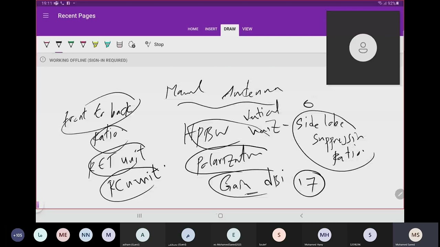Screen dimensions: 440x247
Task: Click the Wi-Fi status icon
Action: pos(380,3)
